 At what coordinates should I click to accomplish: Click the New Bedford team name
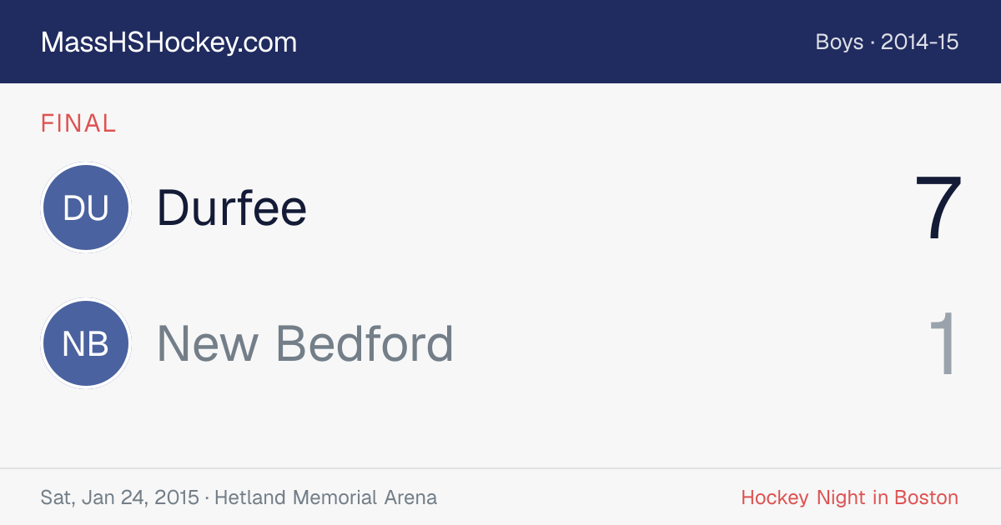click(x=305, y=343)
